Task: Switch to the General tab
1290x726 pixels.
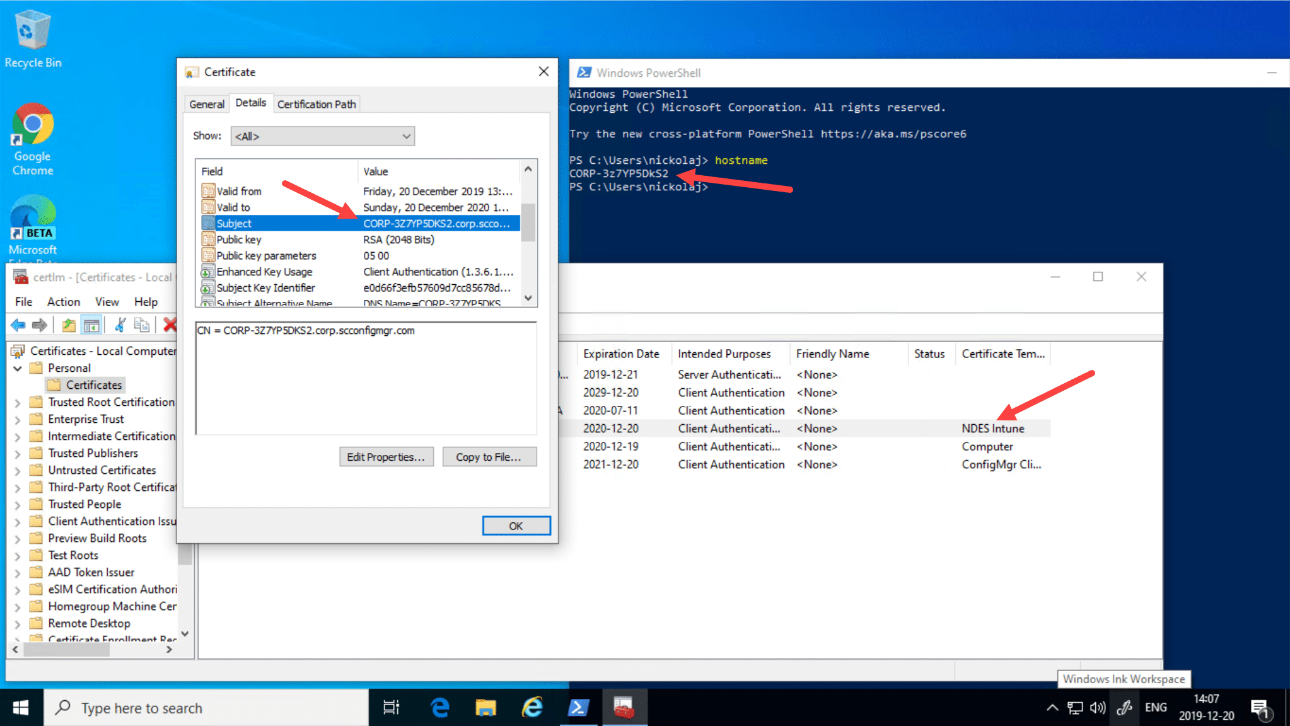Action: 207,104
